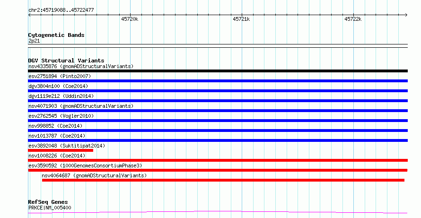Click the red nsv1008226 variant bar
Viewport: 421px width, 218px height.
point(218,160)
